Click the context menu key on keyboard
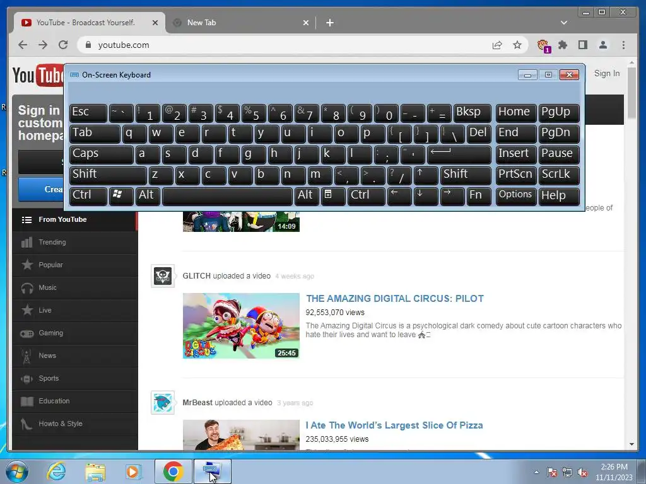The width and height of the screenshot is (646, 484). 332,196
